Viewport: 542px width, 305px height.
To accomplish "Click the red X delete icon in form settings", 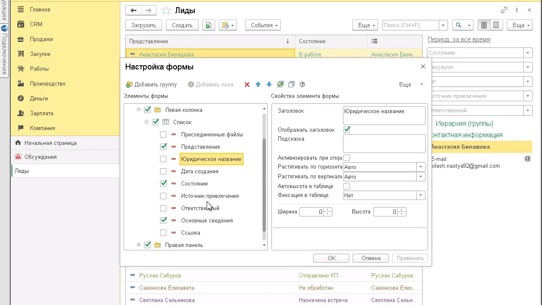I will point(247,85).
